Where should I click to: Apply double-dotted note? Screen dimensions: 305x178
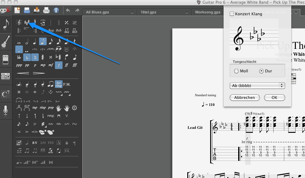(x=27, y=51)
